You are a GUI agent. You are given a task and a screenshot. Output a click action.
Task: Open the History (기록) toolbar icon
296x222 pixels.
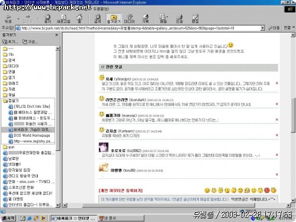click(x=145, y=19)
